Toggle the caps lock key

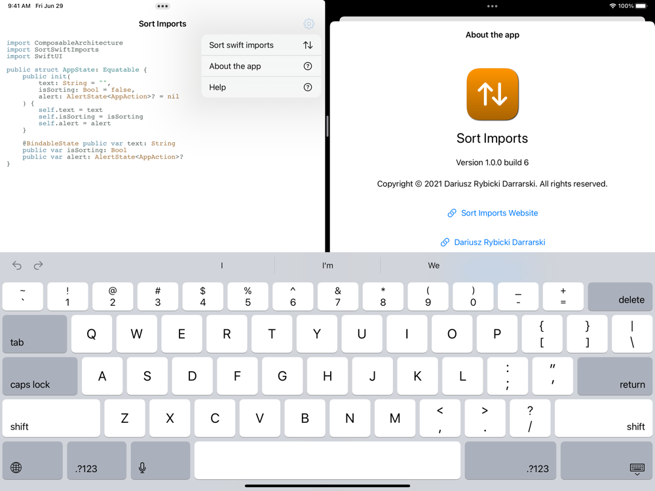point(40,376)
